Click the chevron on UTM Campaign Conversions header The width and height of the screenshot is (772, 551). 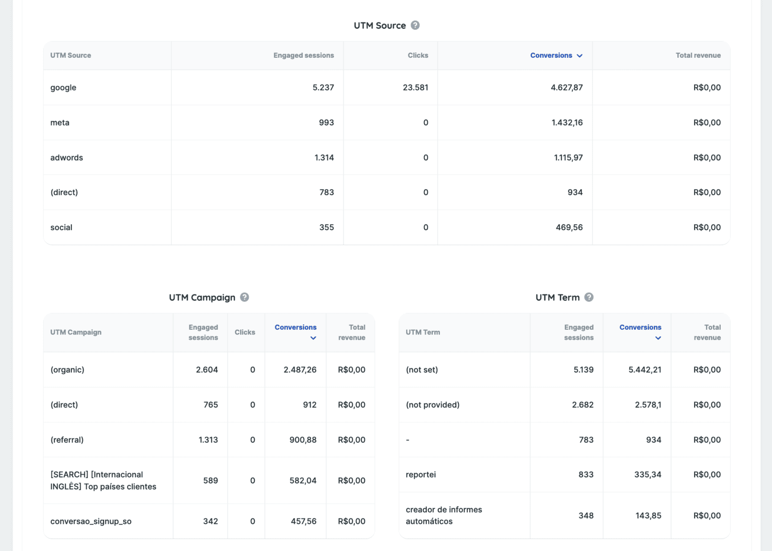[313, 339]
